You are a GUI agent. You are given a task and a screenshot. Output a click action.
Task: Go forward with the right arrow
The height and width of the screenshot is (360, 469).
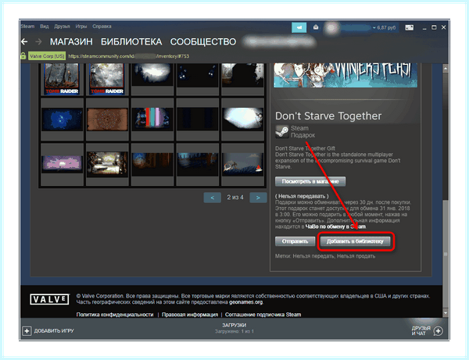38,41
